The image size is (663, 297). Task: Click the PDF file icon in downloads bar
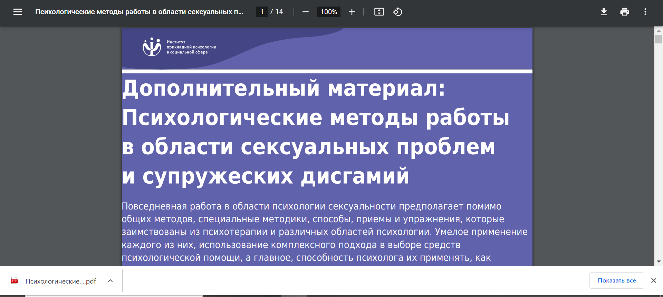[x=15, y=281]
